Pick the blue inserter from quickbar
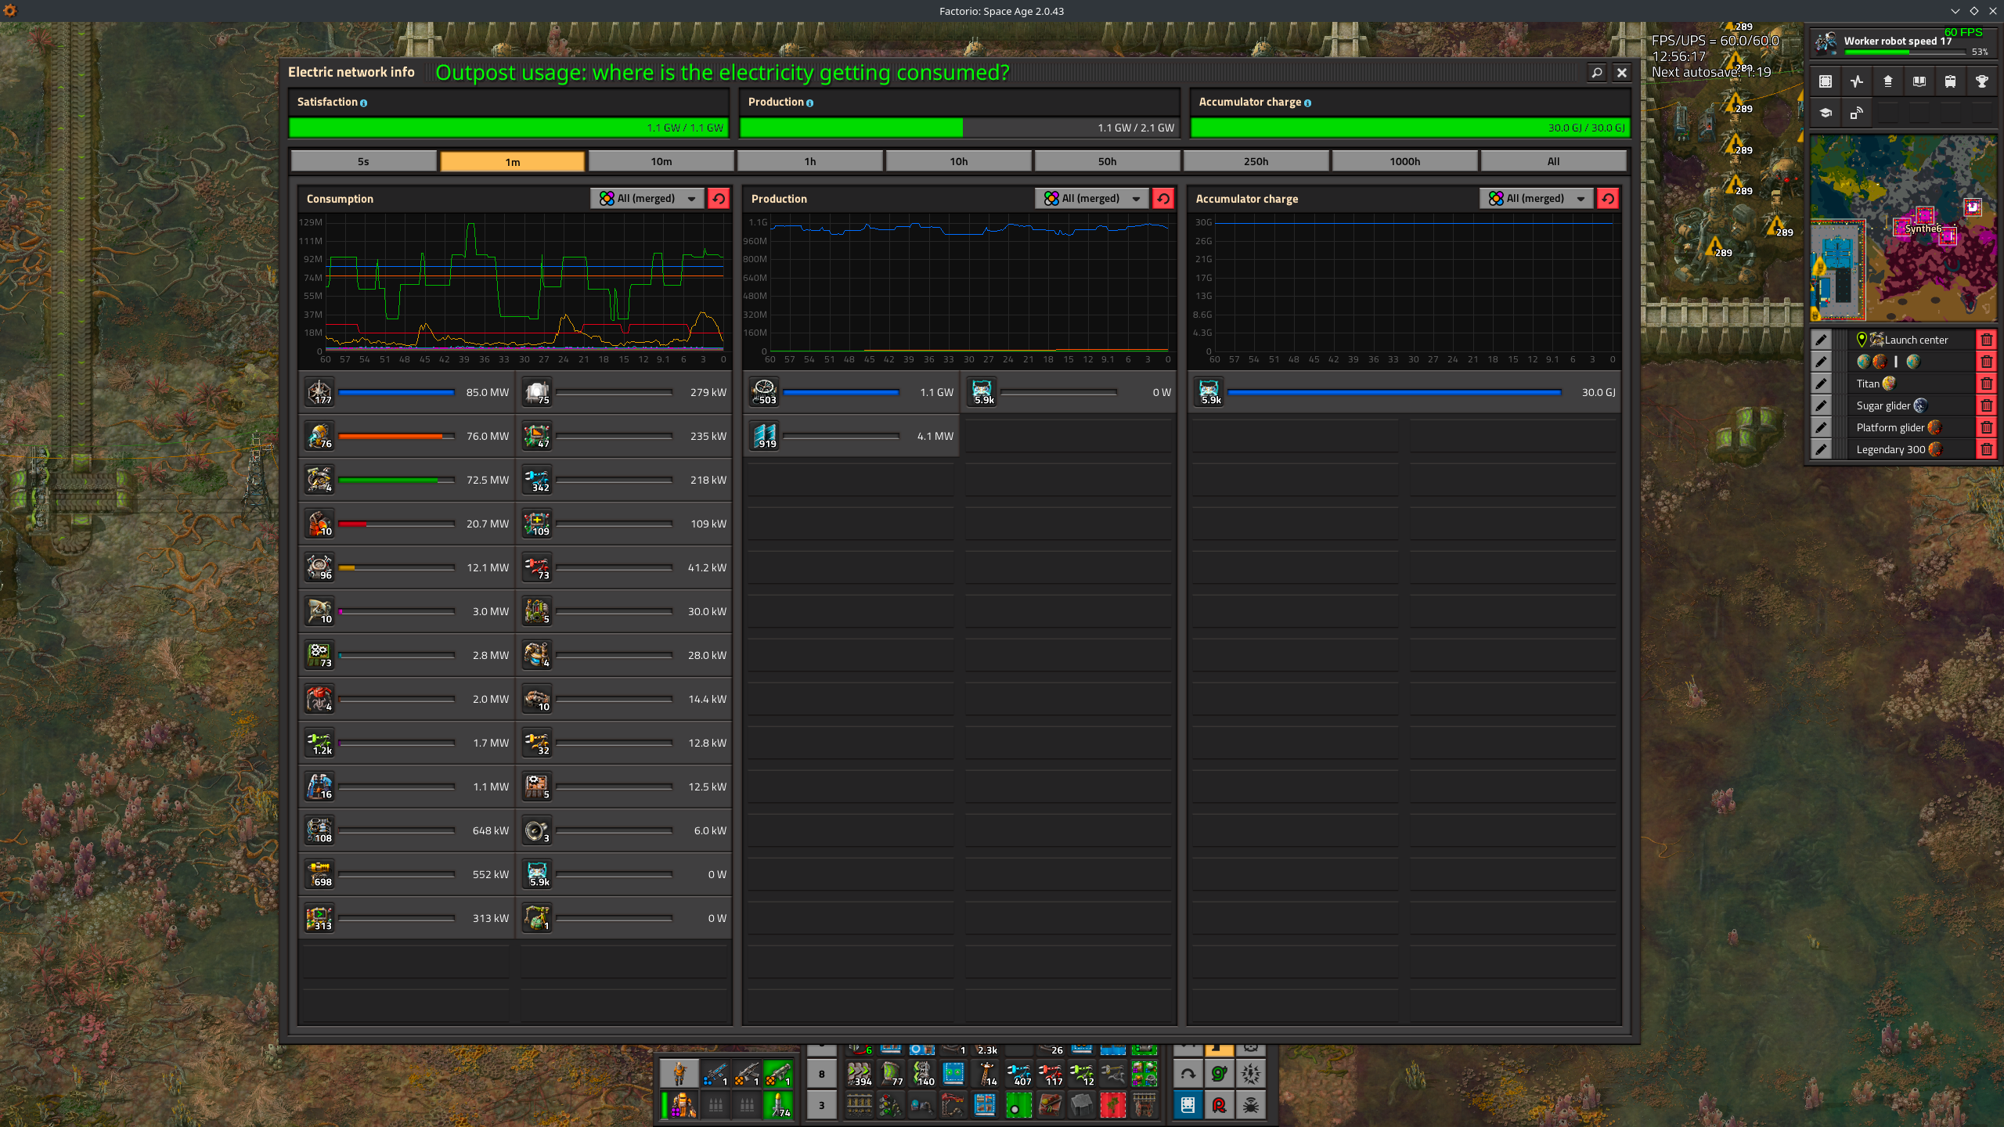 click(1018, 1074)
